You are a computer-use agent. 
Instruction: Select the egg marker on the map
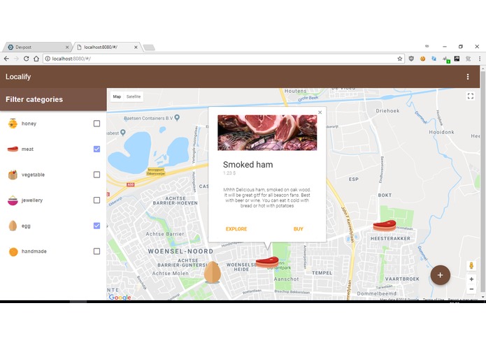[x=213, y=272]
